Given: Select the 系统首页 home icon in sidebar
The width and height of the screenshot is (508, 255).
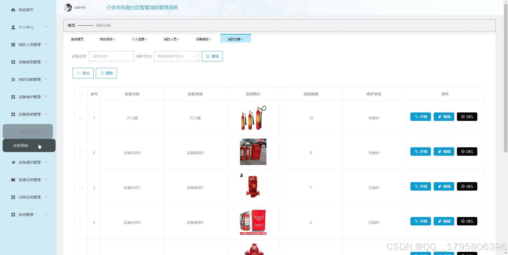Looking at the screenshot, I should click(13, 10).
